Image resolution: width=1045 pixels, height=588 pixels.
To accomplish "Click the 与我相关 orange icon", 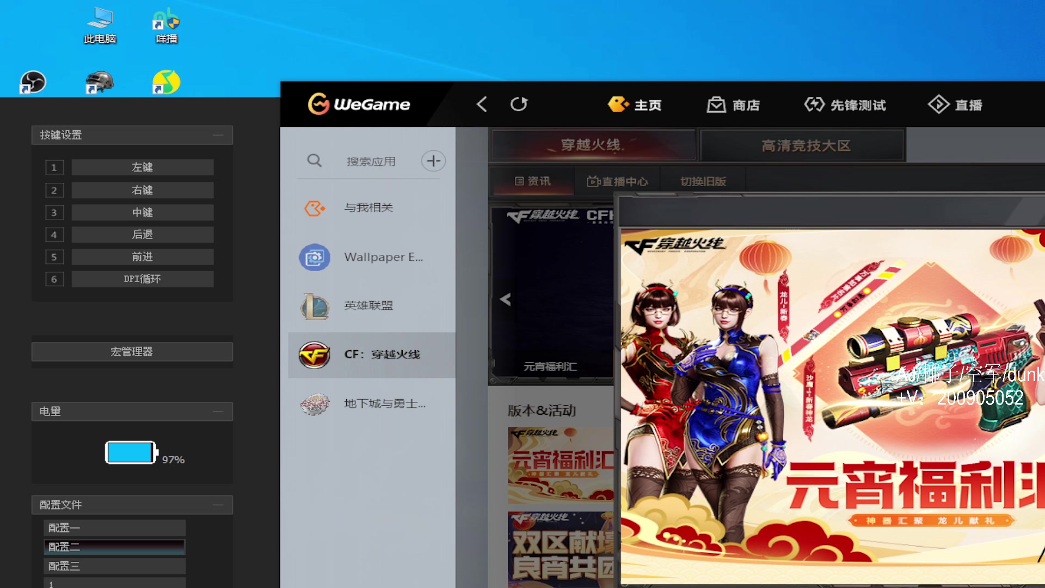I will pos(315,208).
